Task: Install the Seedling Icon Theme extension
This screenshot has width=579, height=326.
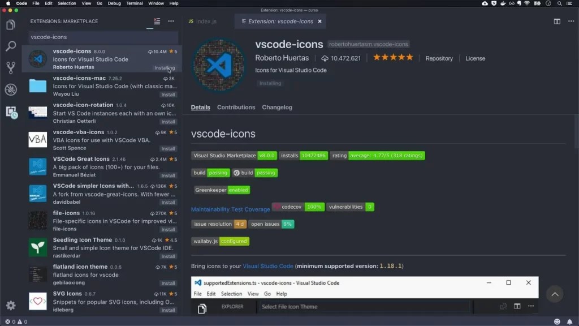Action: [x=168, y=256]
